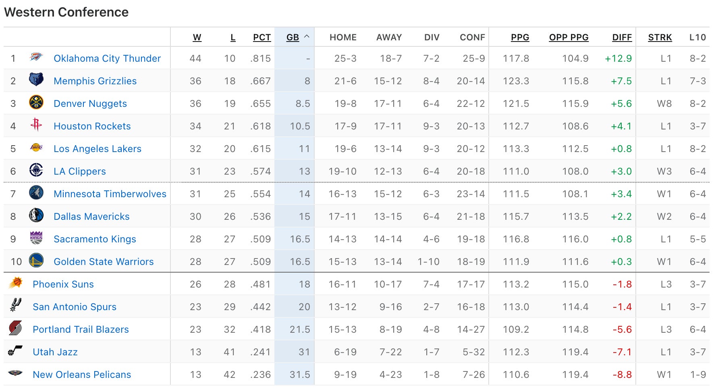Click the Portland Trail Blazers logo
Image resolution: width=718 pixels, height=392 pixels.
(x=15, y=328)
